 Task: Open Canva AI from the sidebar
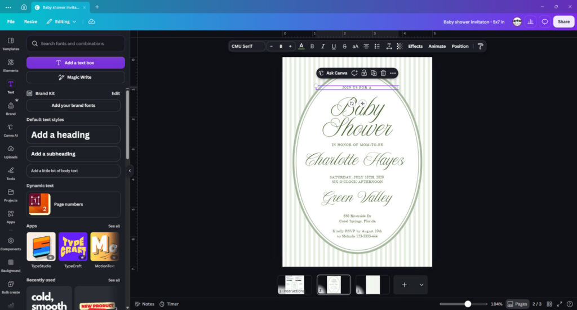pos(11,130)
